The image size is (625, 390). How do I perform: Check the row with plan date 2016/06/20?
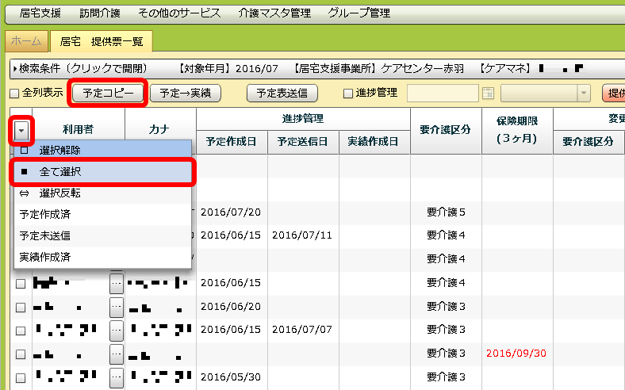[x=21, y=306]
